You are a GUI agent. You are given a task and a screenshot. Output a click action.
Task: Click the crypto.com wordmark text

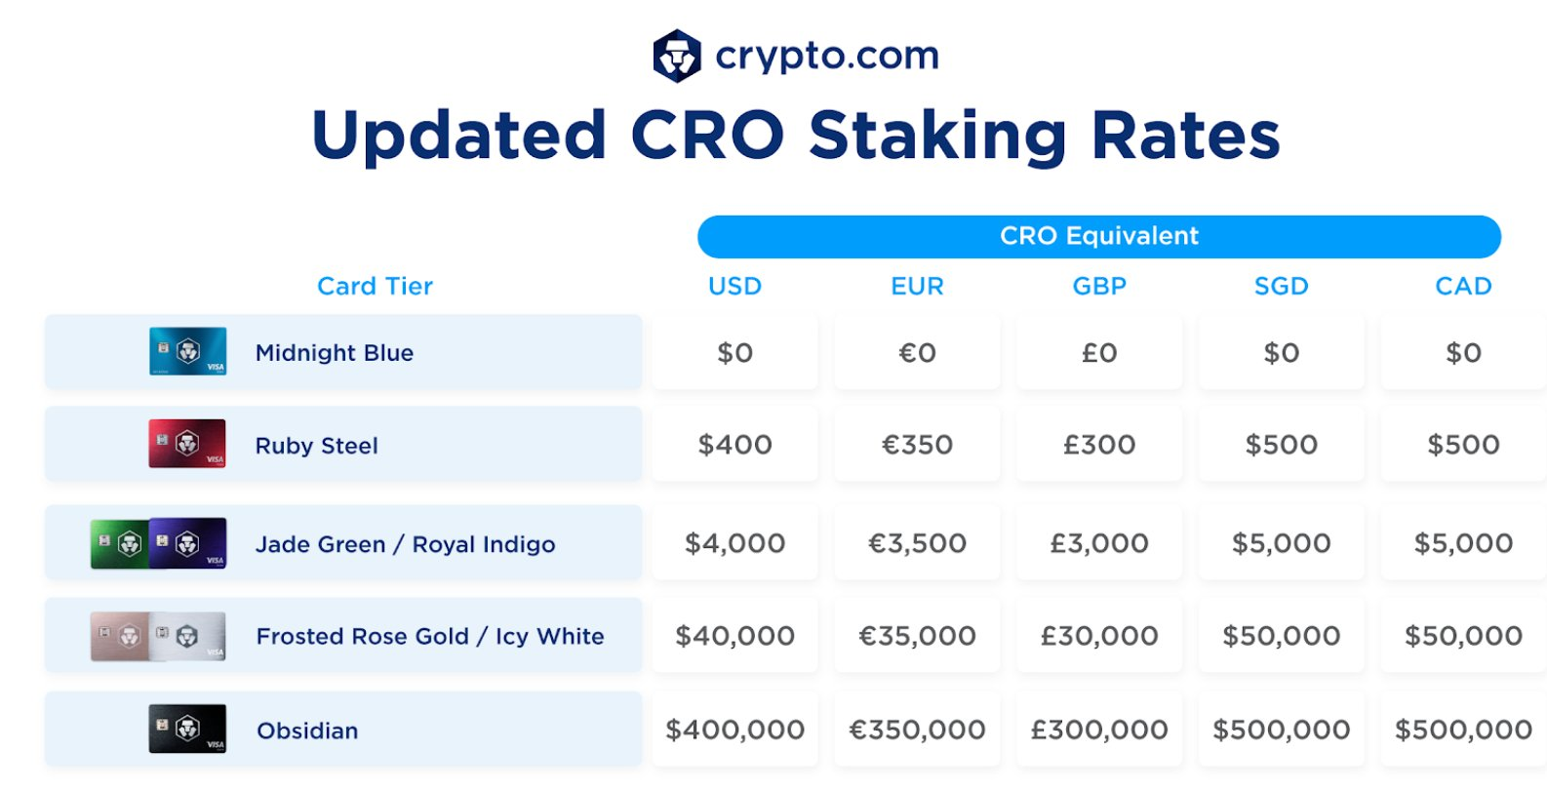click(827, 56)
